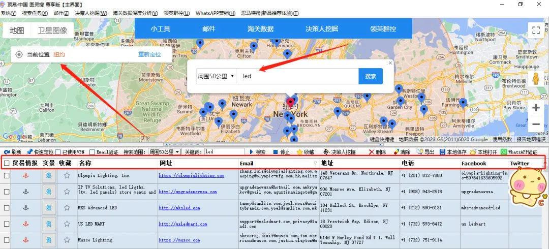Open street view icon for Musco Lighting row

pyautogui.click(x=49, y=240)
